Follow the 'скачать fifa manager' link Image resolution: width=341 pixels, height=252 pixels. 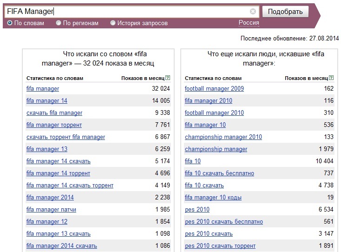pyautogui.click(x=54, y=113)
